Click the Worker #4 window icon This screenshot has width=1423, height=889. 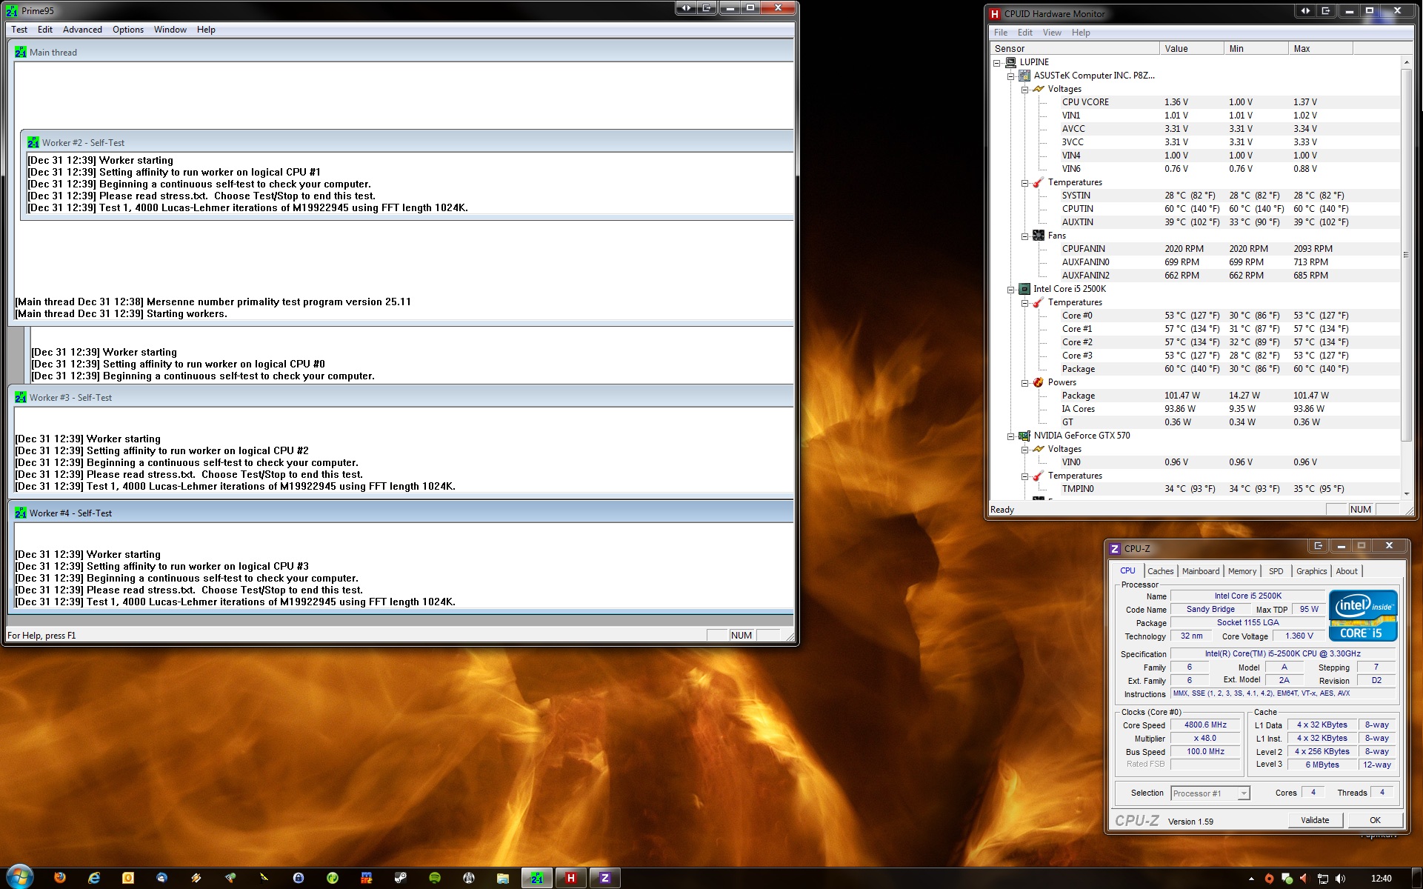click(21, 513)
